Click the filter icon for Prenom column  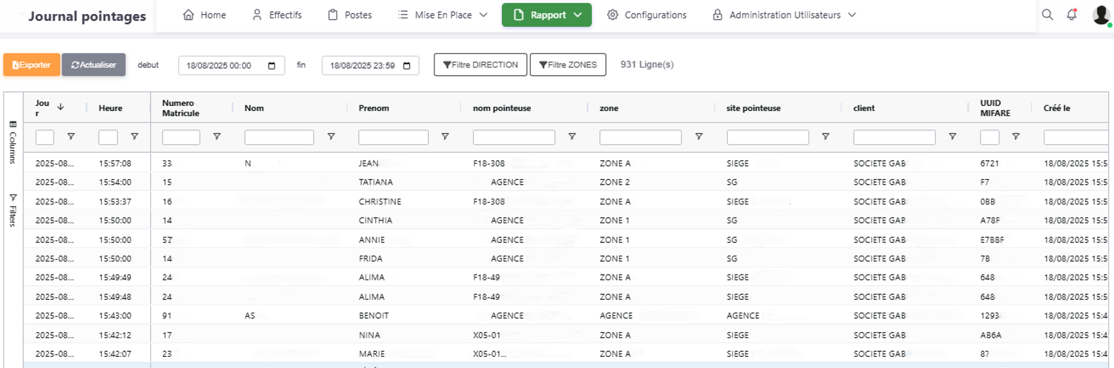click(x=445, y=137)
